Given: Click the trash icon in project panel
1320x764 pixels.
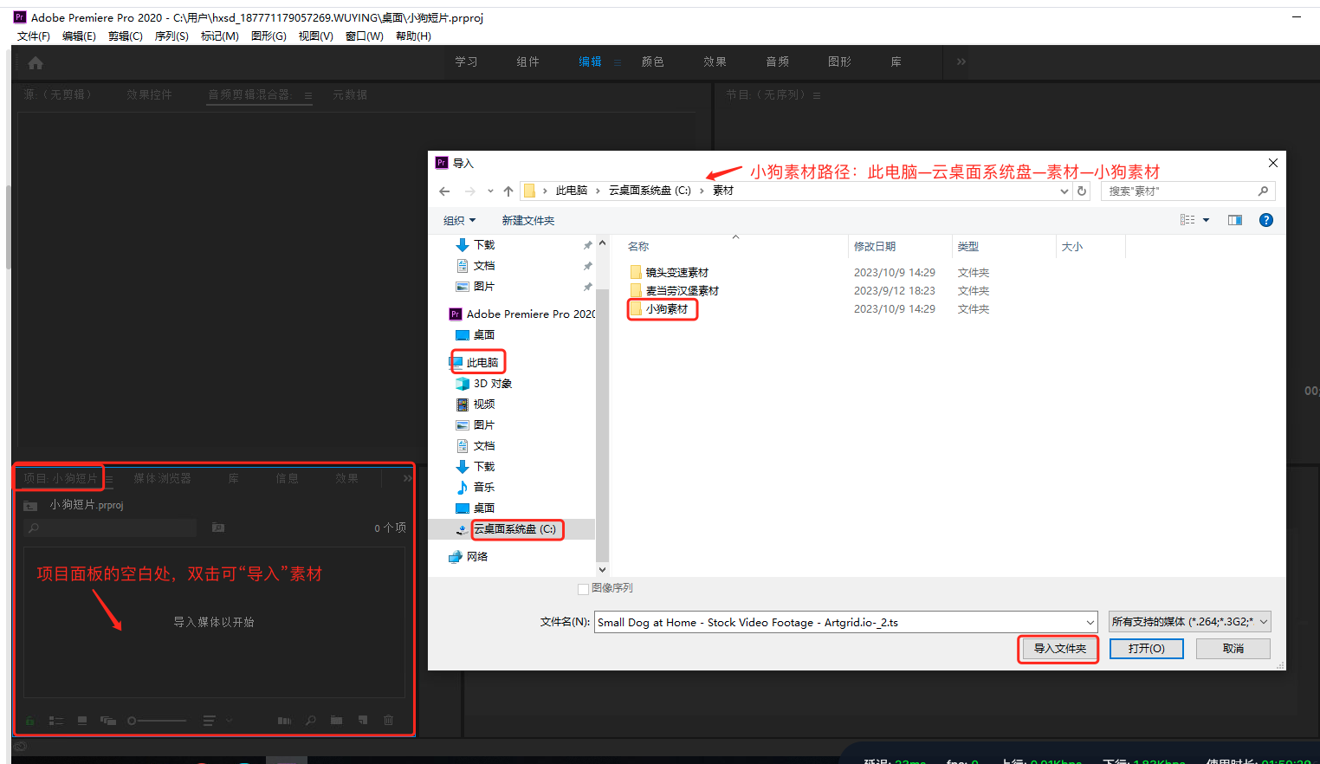Looking at the screenshot, I should (388, 720).
